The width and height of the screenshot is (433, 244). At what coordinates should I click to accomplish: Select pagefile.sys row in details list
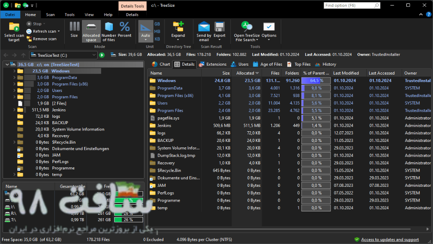pos(289,118)
